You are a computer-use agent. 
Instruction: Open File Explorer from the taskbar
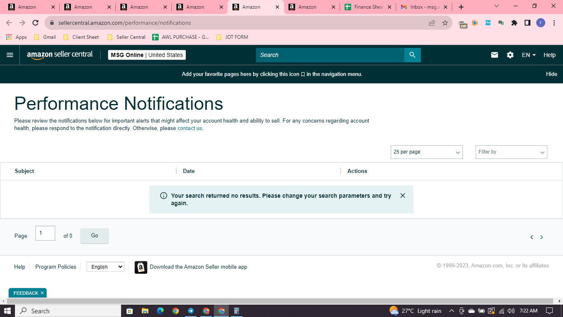(145, 311)
